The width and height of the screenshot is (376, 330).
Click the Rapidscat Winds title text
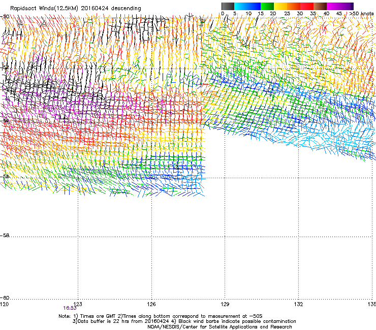click(76, 9)
